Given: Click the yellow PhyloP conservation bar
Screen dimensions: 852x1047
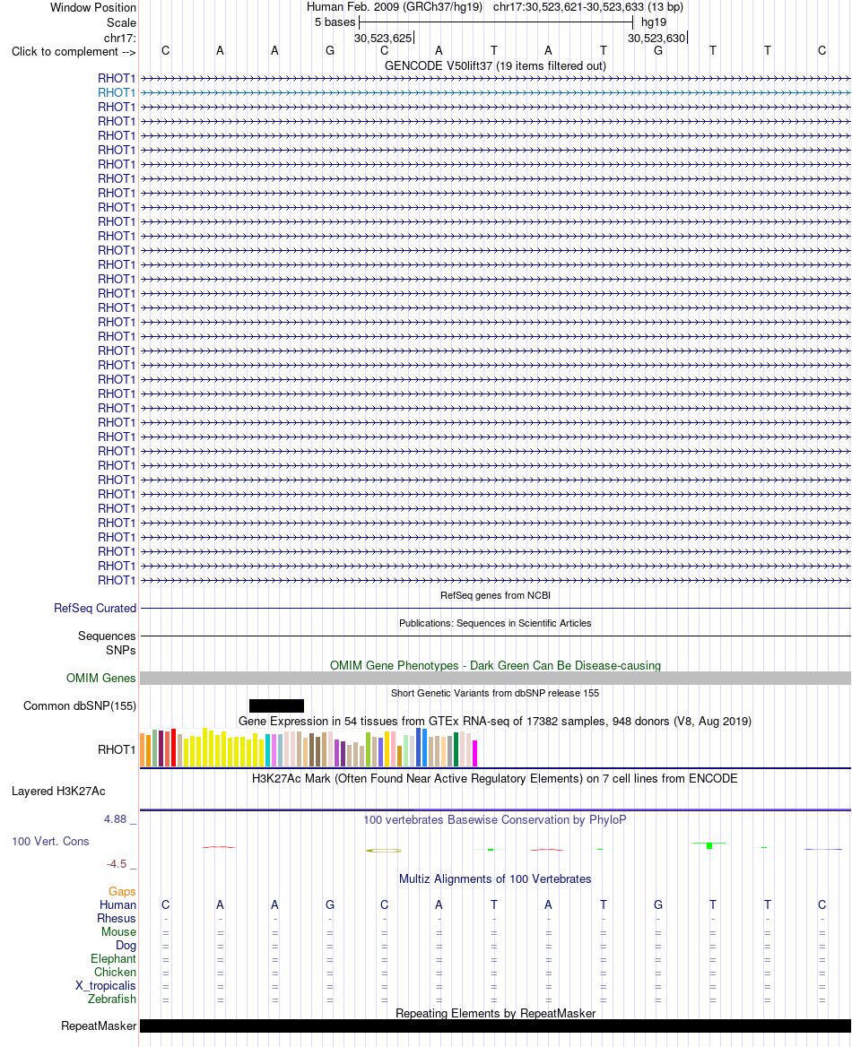Looking at the screenshot, I should tap(384, 851).
